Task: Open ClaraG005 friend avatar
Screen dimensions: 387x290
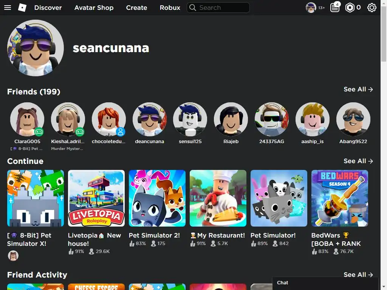Action: (27, 119)
